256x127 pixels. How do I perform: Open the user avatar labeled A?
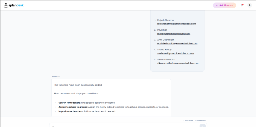(249, 5)
